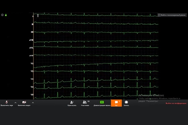Viewport: 188px width, 125px height.
Task: Click Выйти из конференции leave link
Action: point(176,103)
